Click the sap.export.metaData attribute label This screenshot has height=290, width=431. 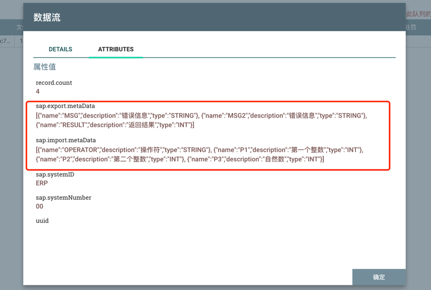(65, 106)
